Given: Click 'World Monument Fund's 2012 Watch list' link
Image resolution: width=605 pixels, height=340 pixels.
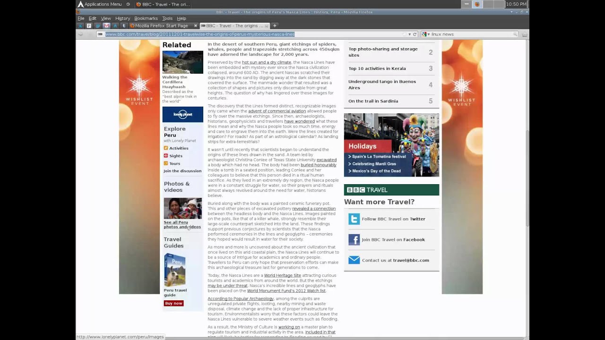Looking at the screenshot, I should [286, 291].
